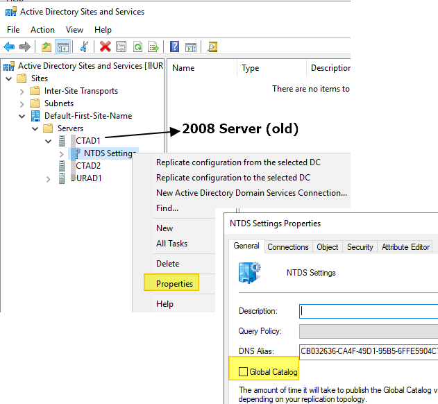Image resolution: width=438 pixels, height=404 pixels.
Task: Expand the NTDS Settings node
Action: point(62,153)
